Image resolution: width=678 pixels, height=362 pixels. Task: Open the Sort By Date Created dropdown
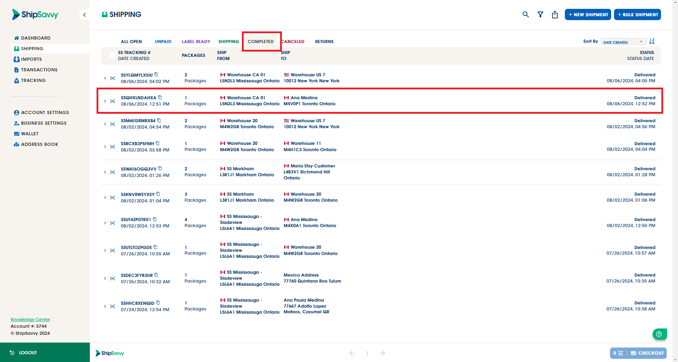pos(624,42)
